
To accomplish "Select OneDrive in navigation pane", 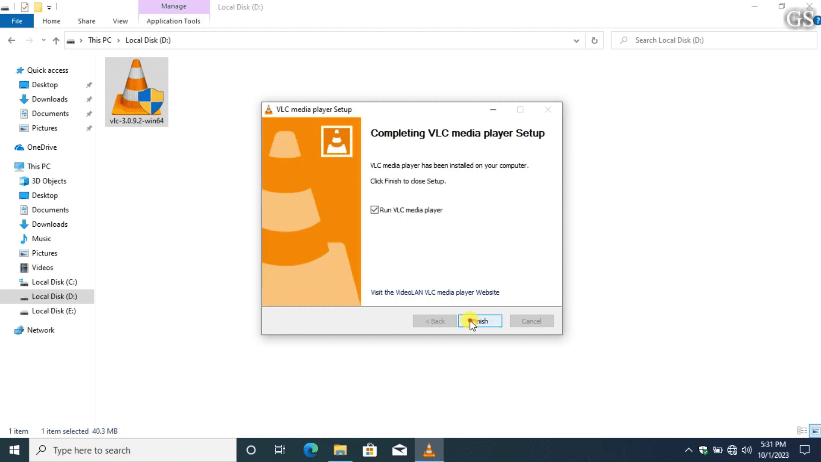I will coord(42,147).
